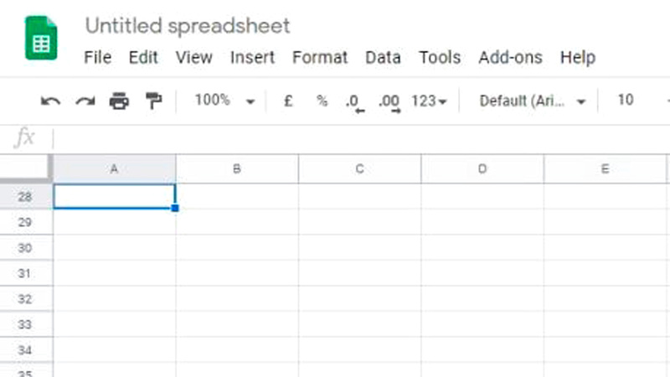Open the File menu
The height and width of the screenshot is (377, 670).
point(98,58)
